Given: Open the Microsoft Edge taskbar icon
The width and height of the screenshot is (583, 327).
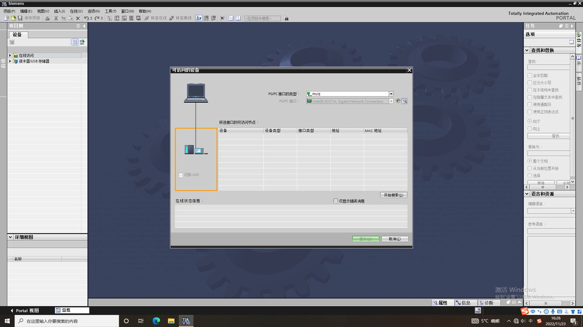Looking at the screenshot, I should pyautogui.click(x=156, y=321).
